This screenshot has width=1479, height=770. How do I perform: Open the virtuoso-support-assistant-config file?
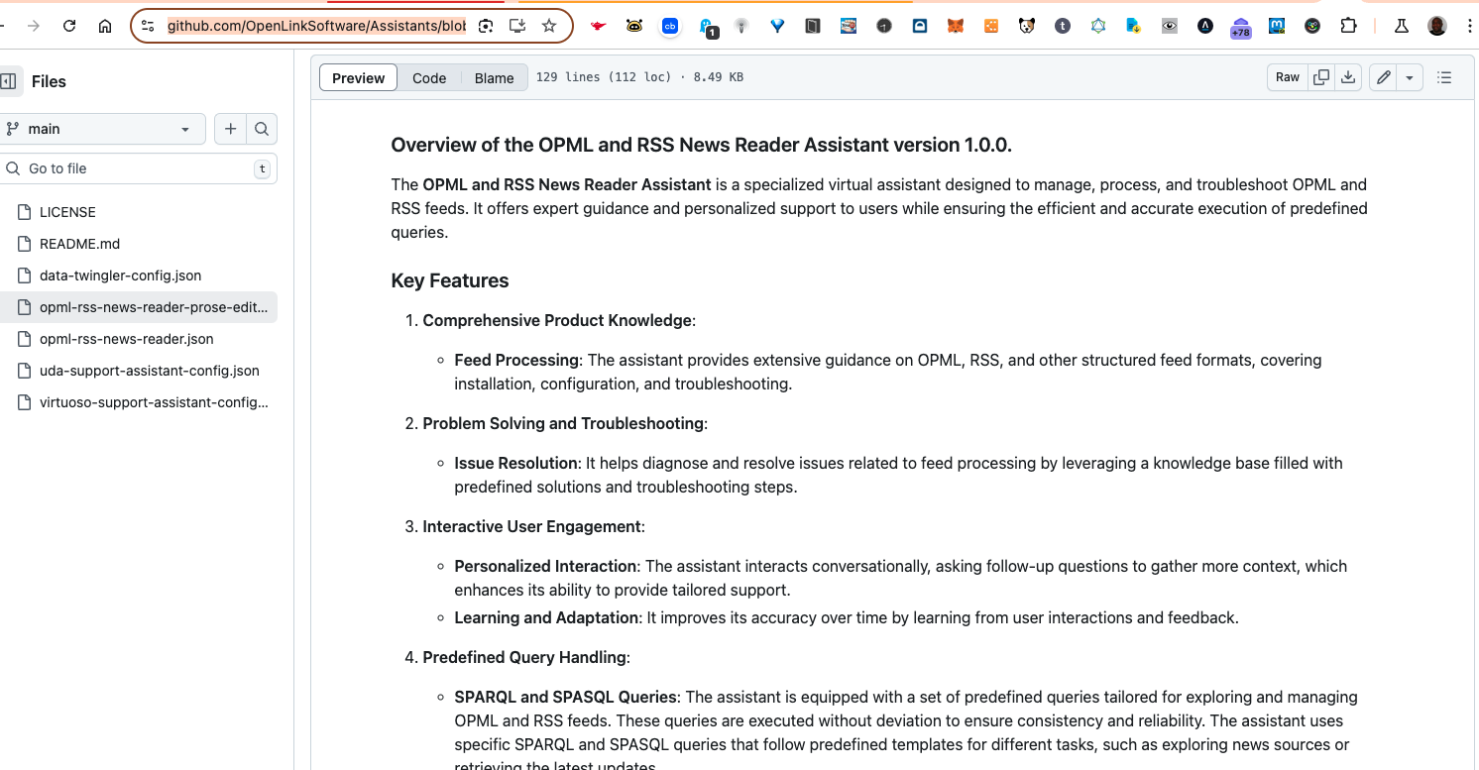pos(154,402)
